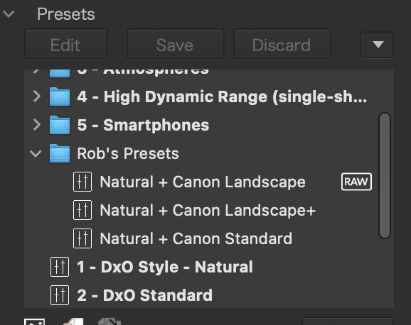Click the Save button
The width and height of the screenshot is (411, 325).
point(176,45)
